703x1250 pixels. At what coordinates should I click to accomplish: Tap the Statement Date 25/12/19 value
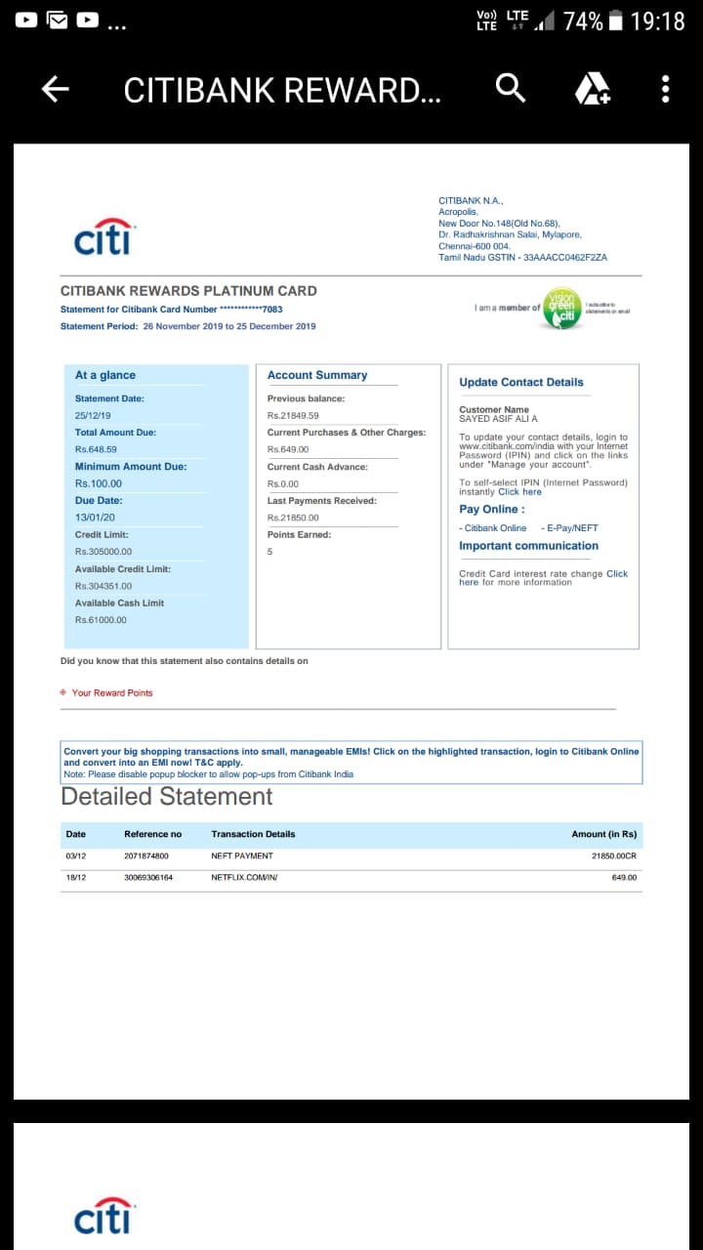[x=93, y=415]
